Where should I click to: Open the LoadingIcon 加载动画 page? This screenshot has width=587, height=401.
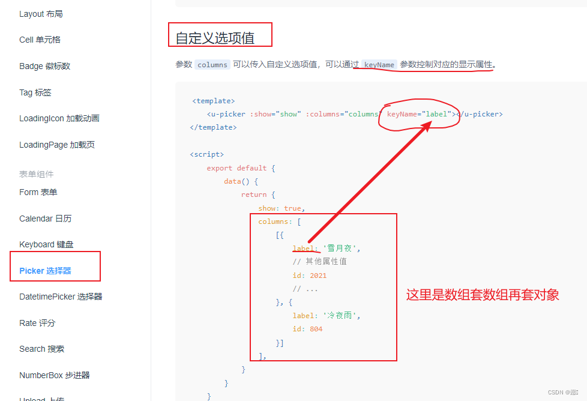pos(58,118)
